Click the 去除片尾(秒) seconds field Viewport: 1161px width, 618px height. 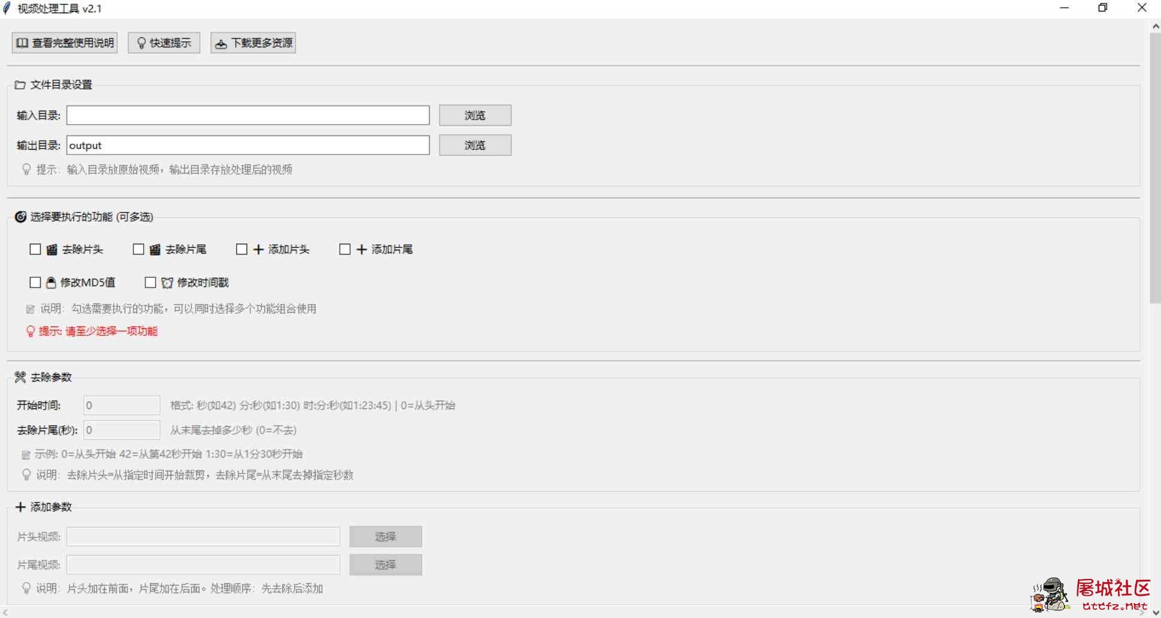coord(121,430)
